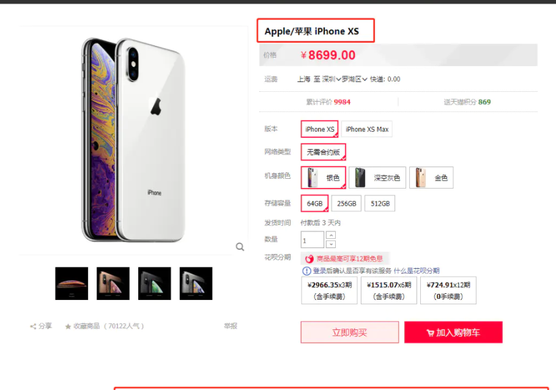Click the magnifier zoom icon on product image

(x=240, y=247)
